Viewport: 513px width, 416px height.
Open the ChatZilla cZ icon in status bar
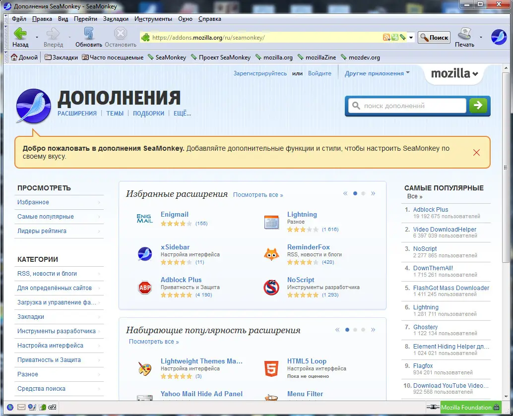click(53, 407)
